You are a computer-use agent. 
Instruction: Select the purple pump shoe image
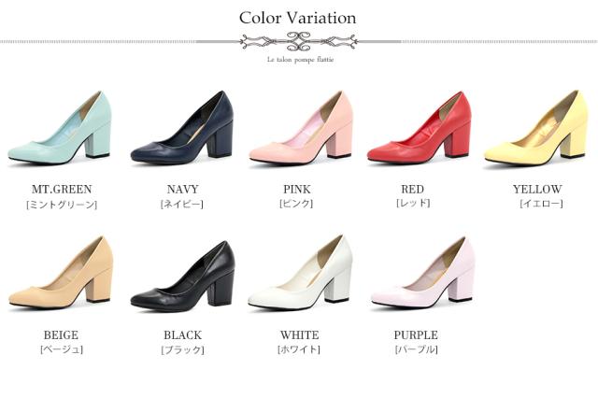(423, 273)
